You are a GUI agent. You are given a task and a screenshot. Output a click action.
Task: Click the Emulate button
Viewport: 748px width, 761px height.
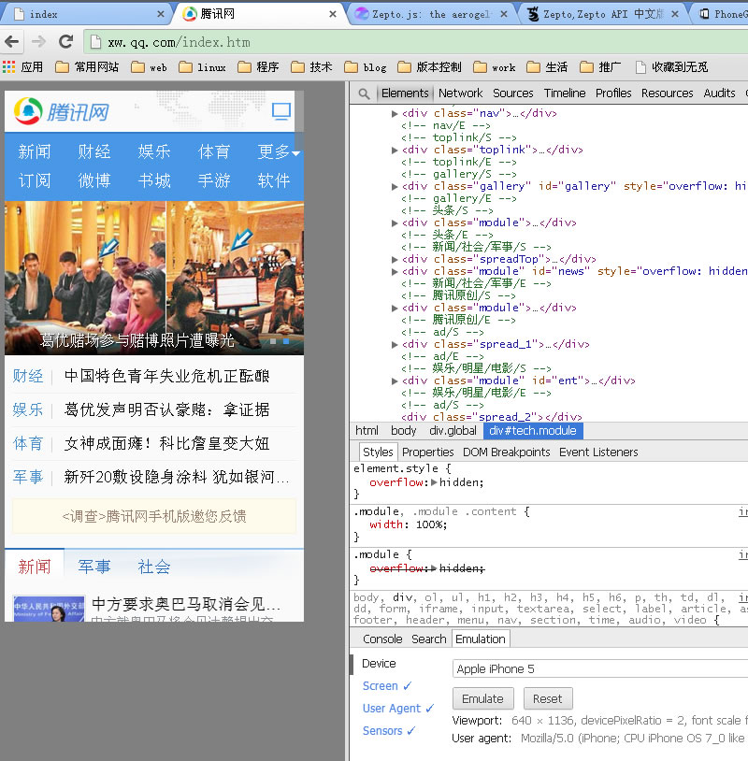tap(482, 699)
